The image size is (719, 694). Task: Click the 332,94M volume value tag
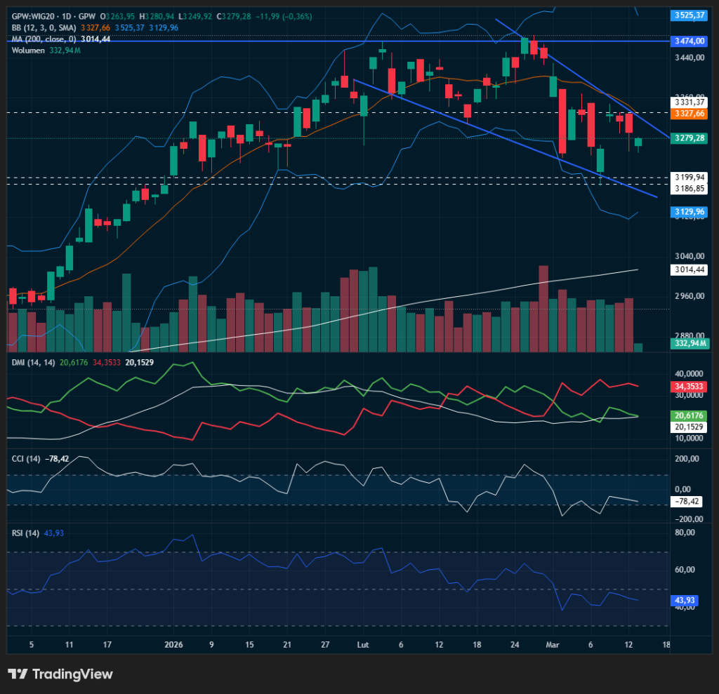tap(688, 343)
